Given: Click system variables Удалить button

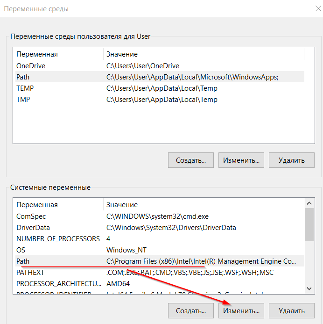Looking at the screenshot, I should pos(291,310).
